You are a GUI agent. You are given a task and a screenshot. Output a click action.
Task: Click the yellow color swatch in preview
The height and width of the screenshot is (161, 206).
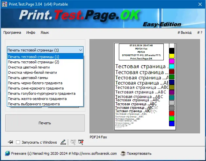172,56
